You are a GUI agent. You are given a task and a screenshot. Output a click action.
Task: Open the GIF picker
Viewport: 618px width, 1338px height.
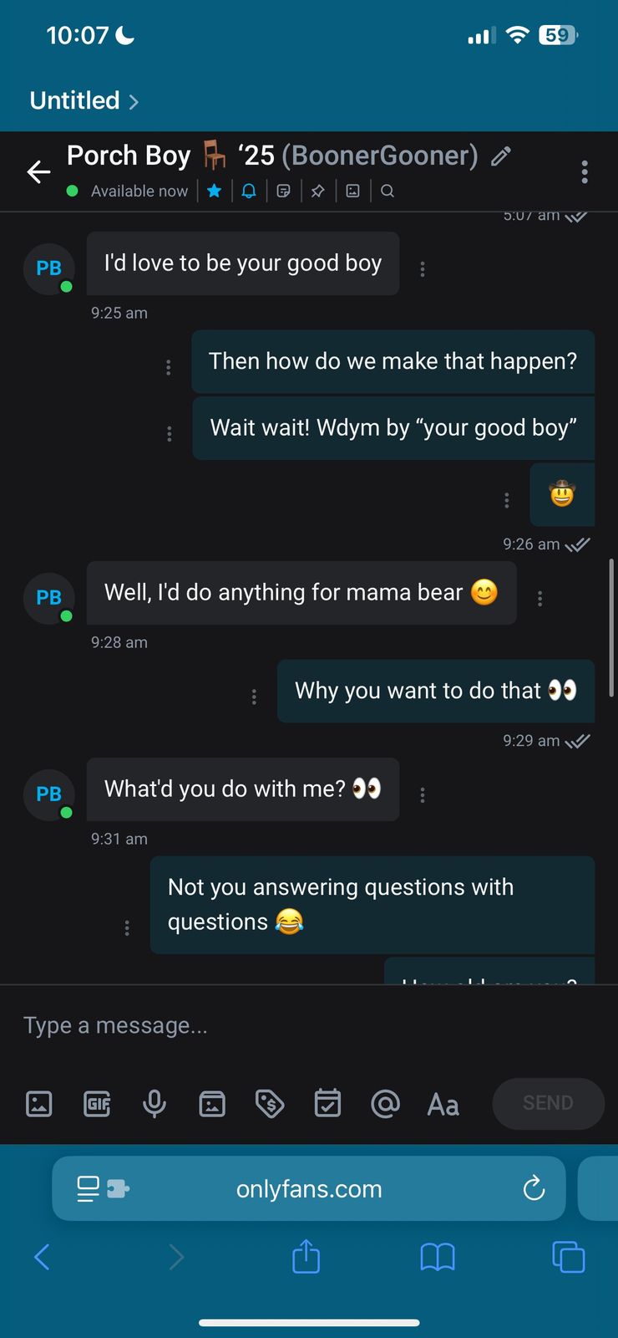coord(98,1104)
